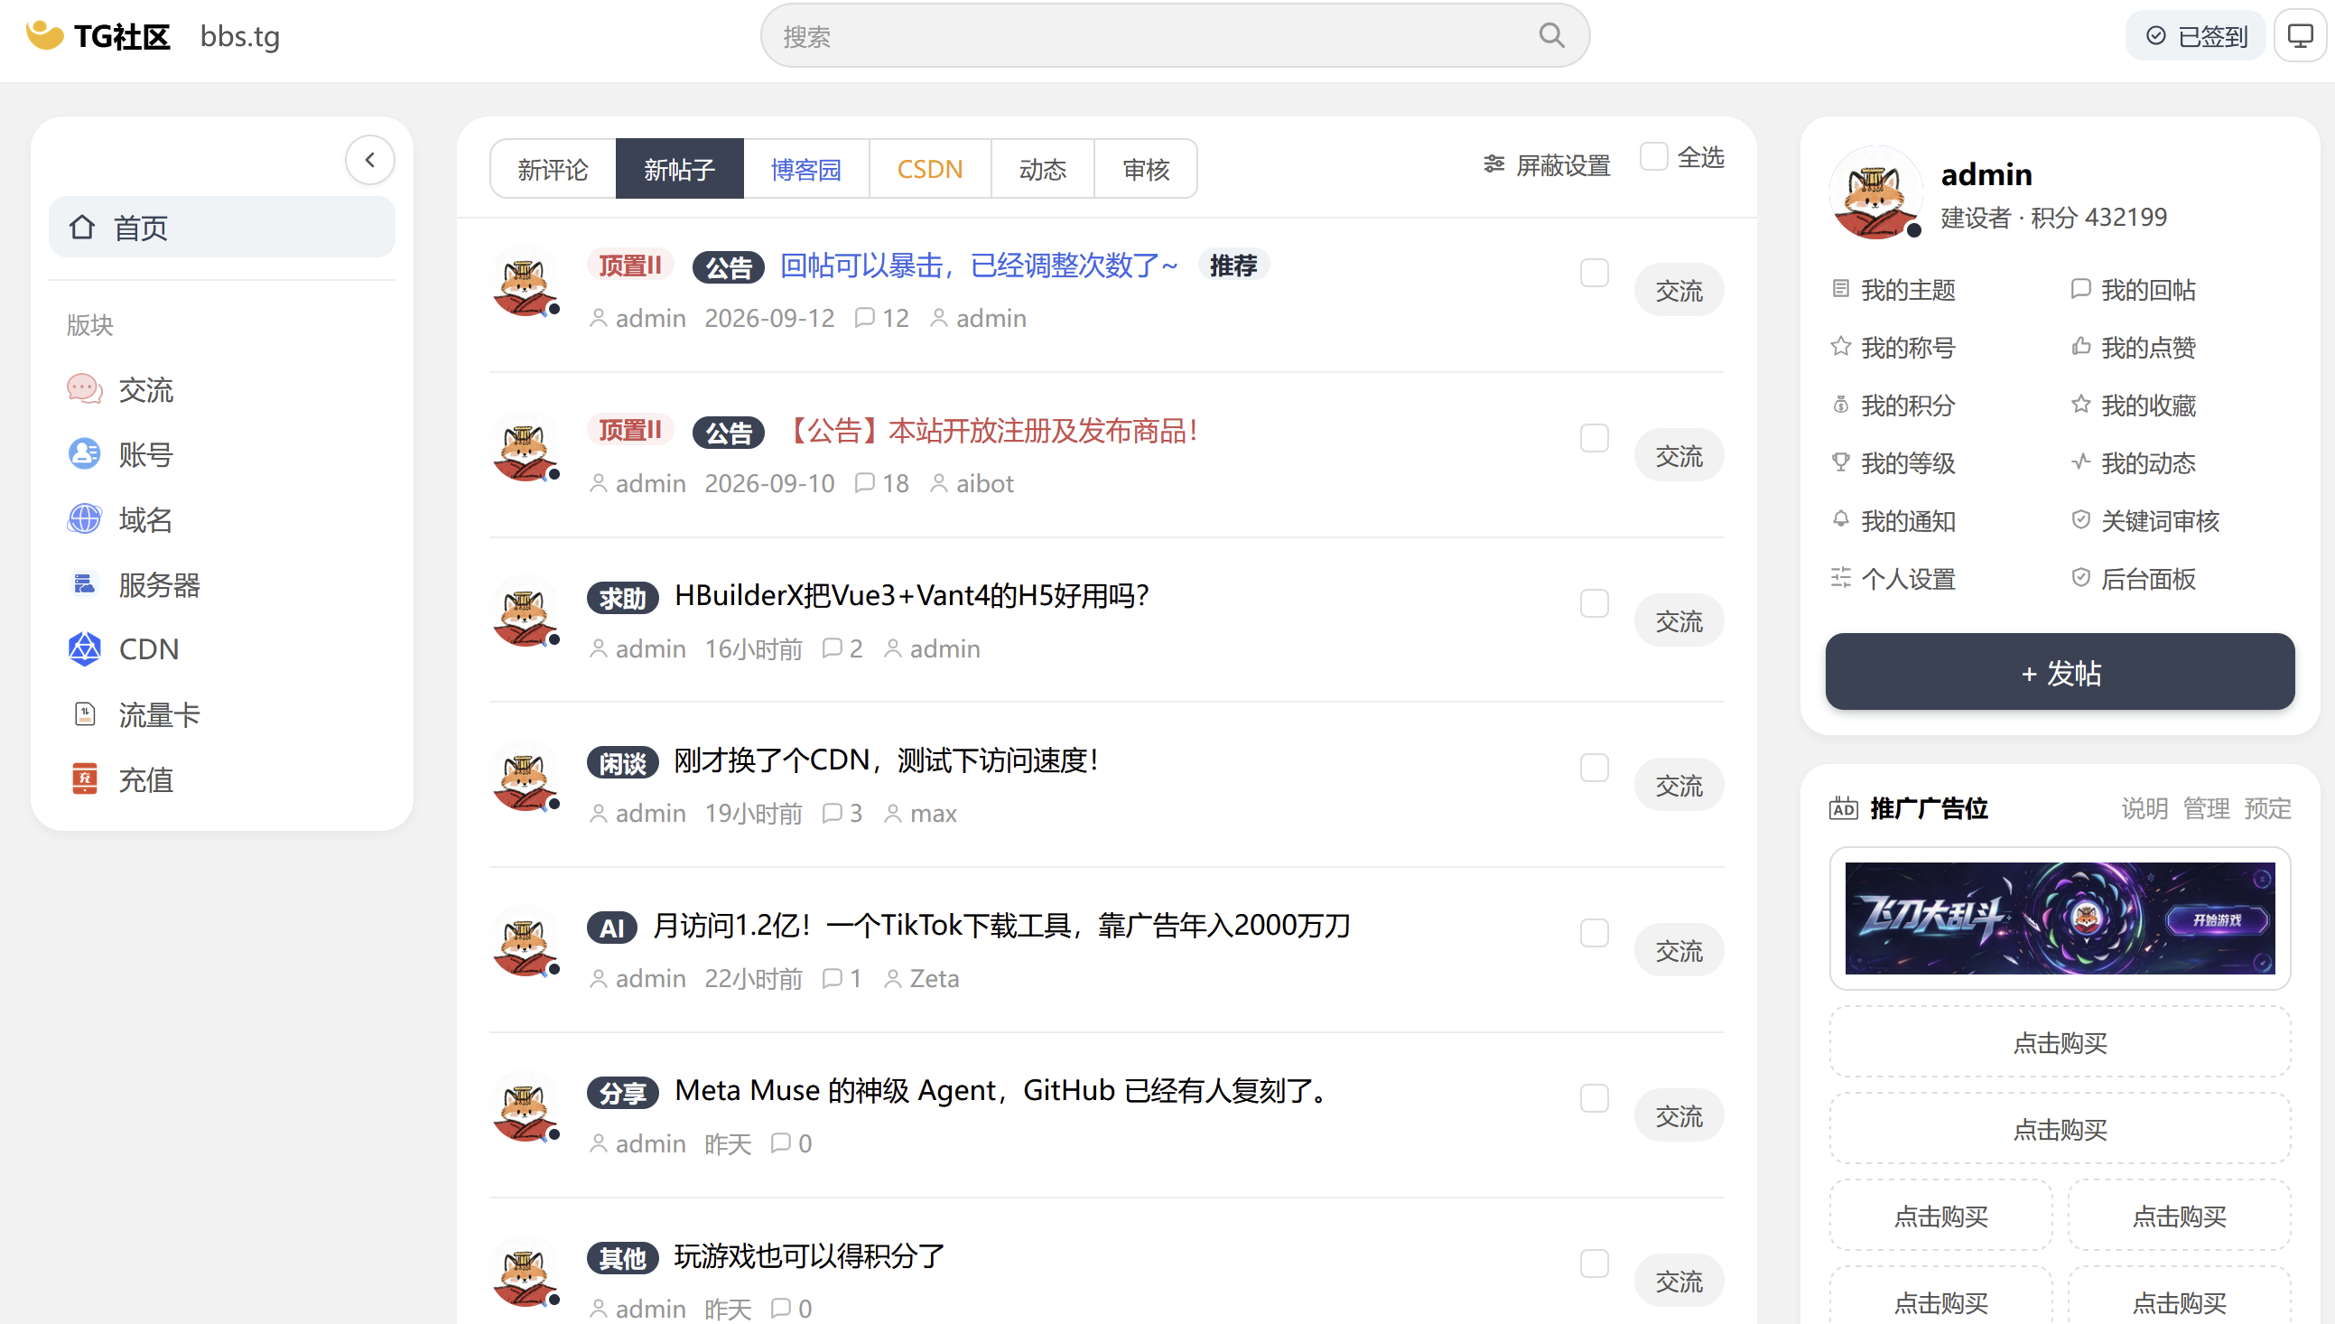Click the 已签到 check-in button

2196,35
